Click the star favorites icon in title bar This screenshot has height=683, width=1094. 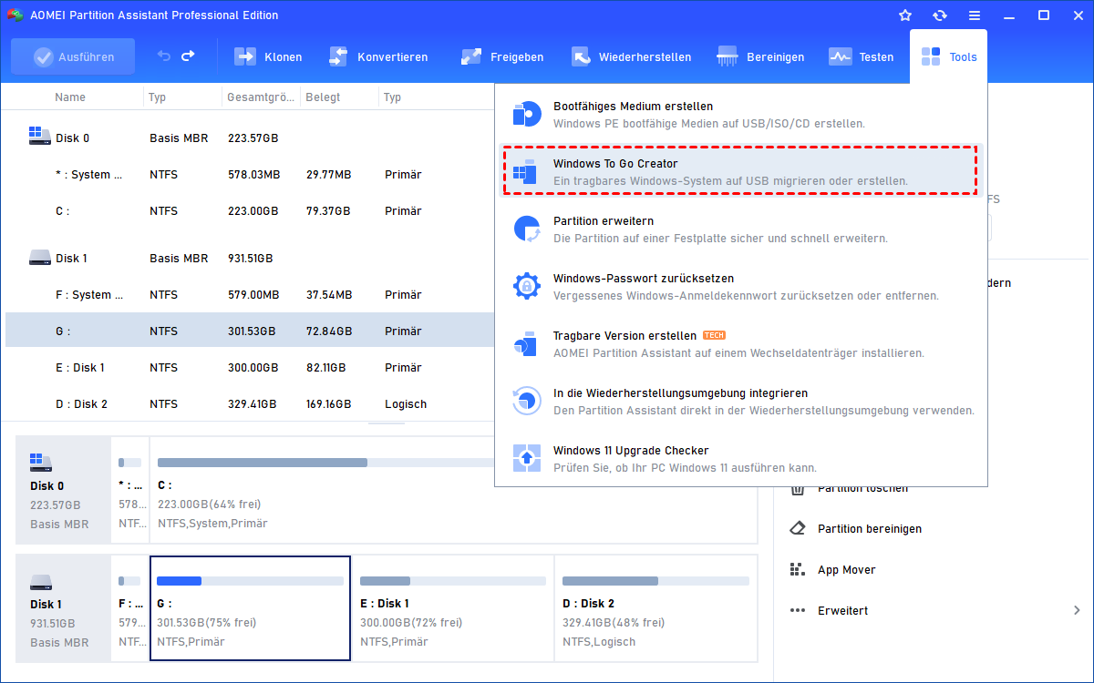pos(904,15)
